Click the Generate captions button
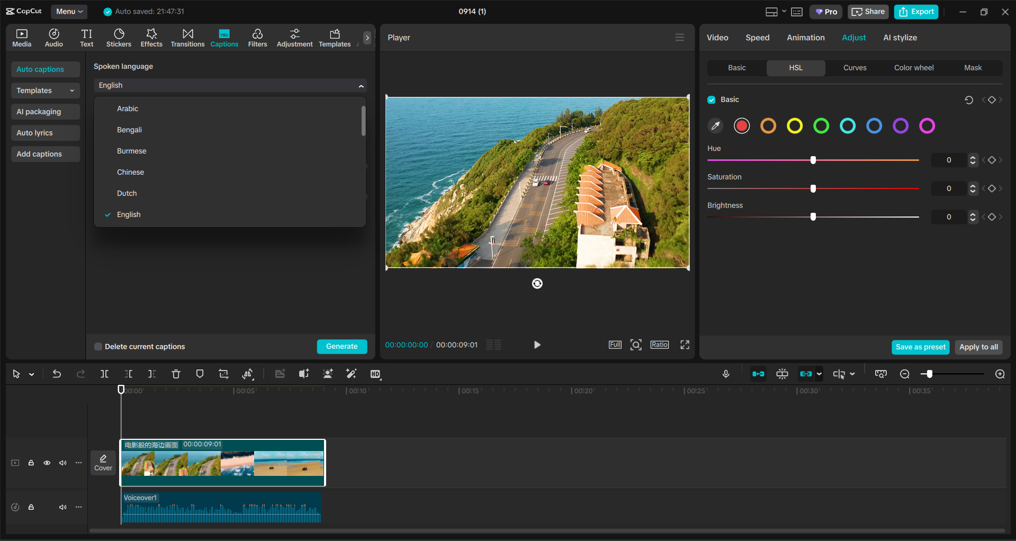The height and width of the screenshot is (541, 1016). pyautogui.click(x=341, y=346)
